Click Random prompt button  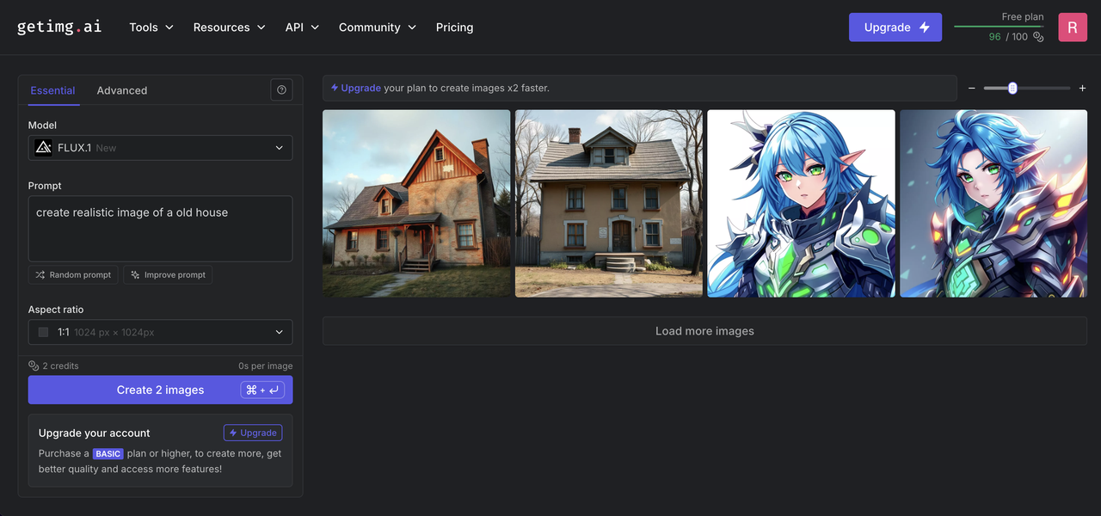pos(73,275)
